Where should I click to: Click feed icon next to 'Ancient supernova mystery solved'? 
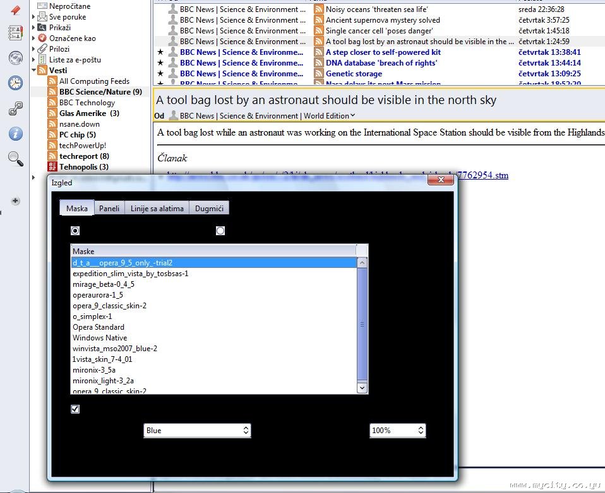coord(319,20)
